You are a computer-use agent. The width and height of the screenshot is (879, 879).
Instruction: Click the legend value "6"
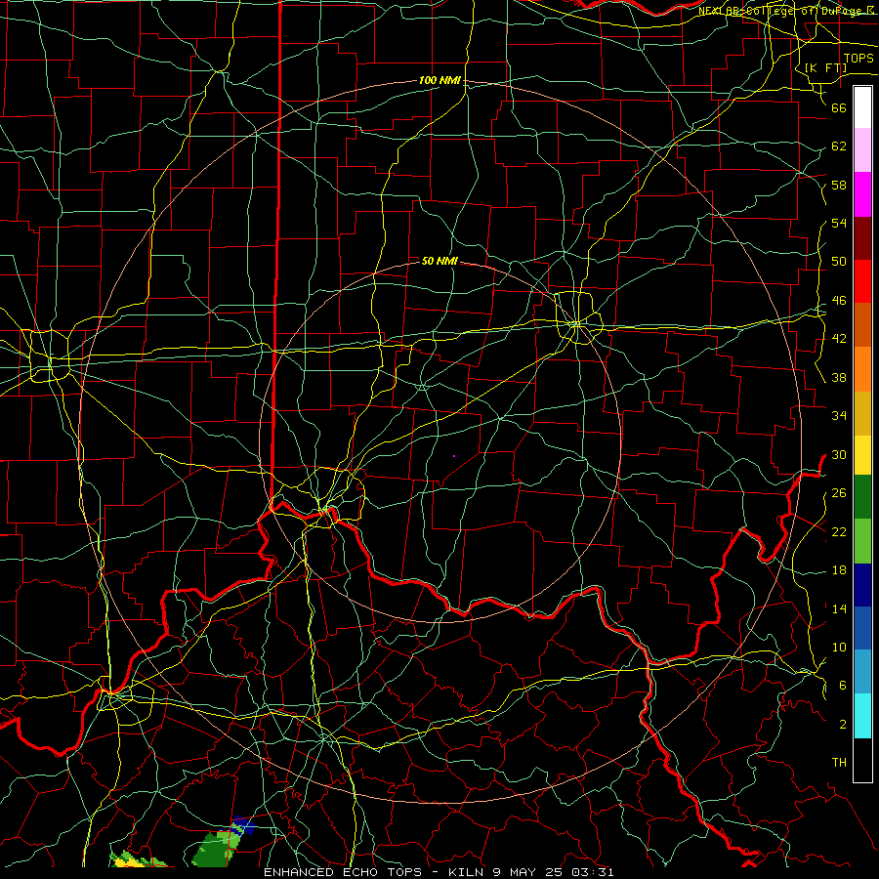(x=843, y=686)
